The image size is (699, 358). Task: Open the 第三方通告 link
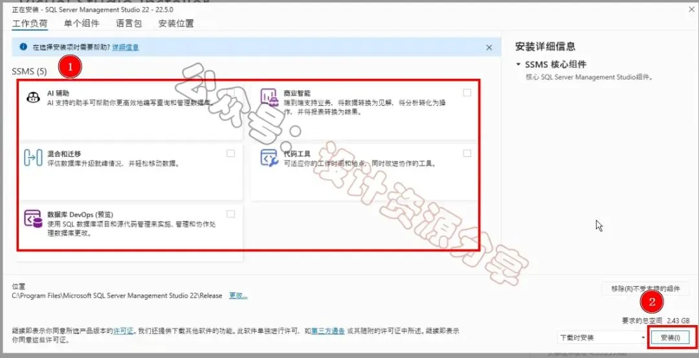tap(327, 331)
